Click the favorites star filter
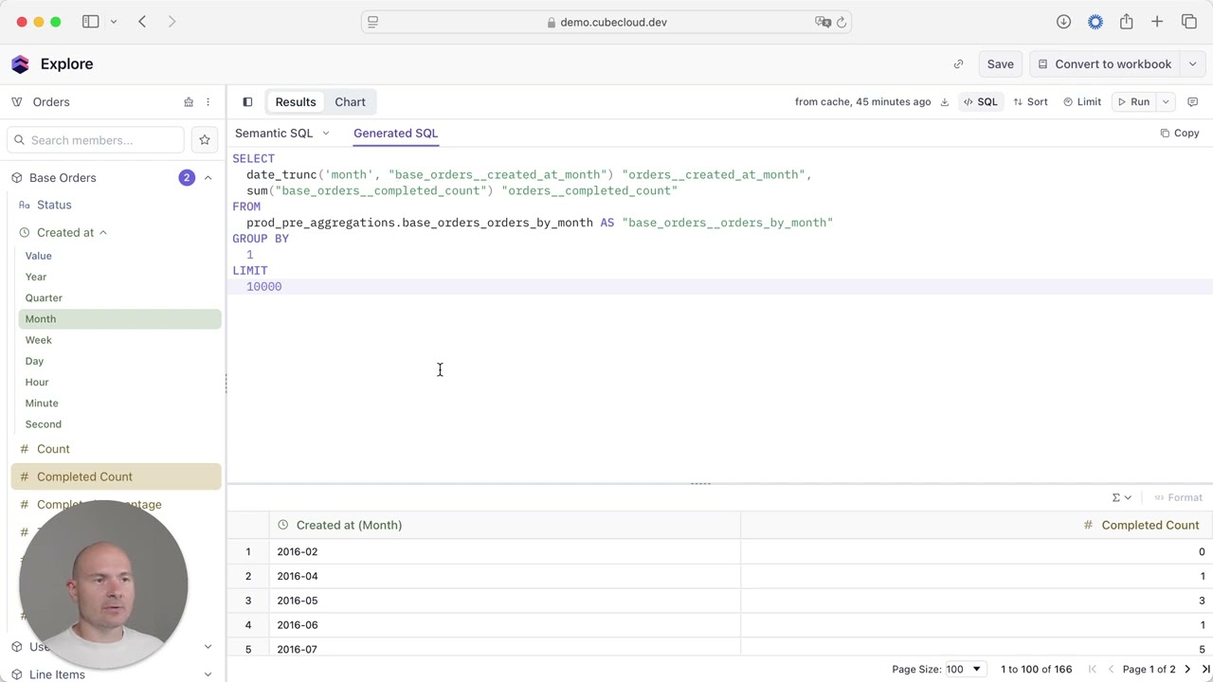This screenshot has width=1213, height=682. 205,140
